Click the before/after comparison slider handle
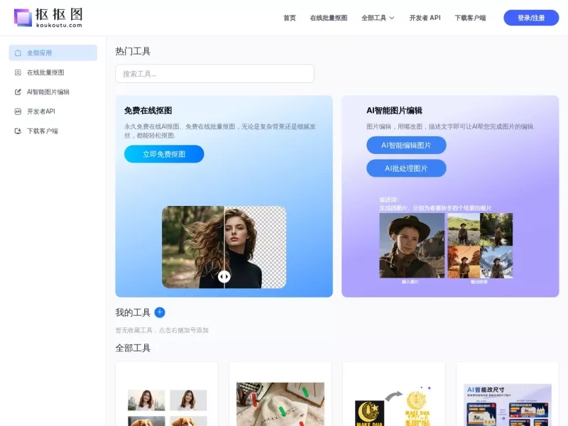The width and height of the screenshot is (568, 426). click(224, 277)
